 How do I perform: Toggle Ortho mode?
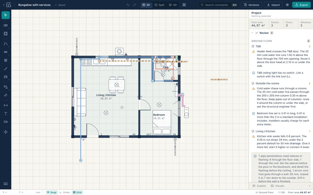click(65, 192)
